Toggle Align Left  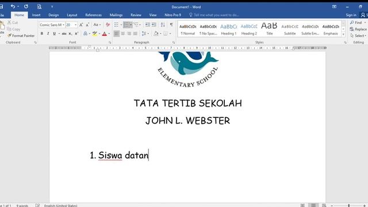(116, 33)
